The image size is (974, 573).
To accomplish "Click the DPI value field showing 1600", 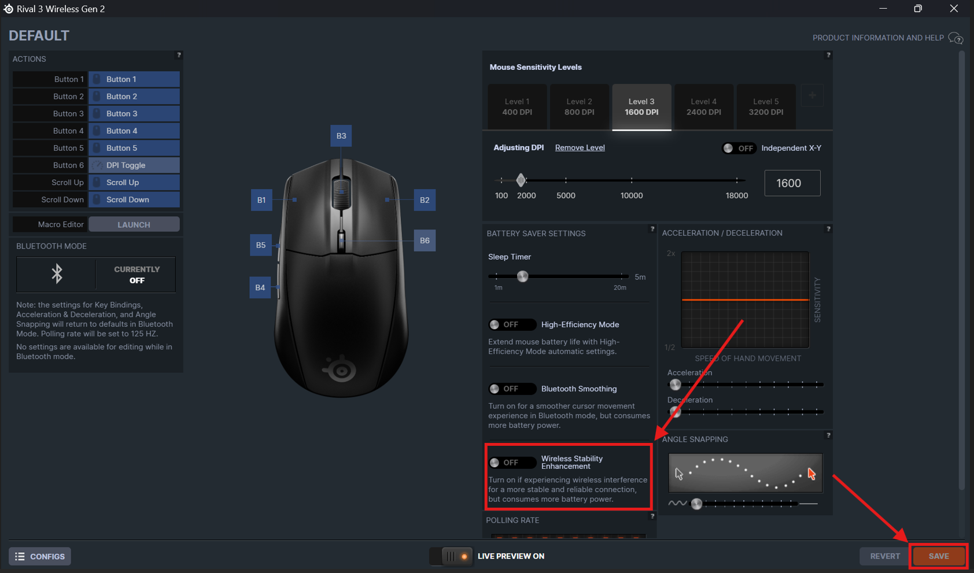I will coord(792,183).
